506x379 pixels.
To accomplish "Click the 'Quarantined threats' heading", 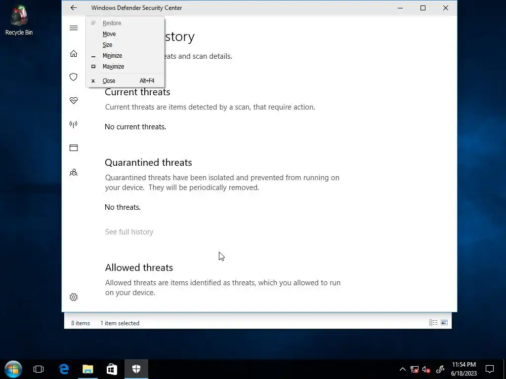I will pos(148,162).
